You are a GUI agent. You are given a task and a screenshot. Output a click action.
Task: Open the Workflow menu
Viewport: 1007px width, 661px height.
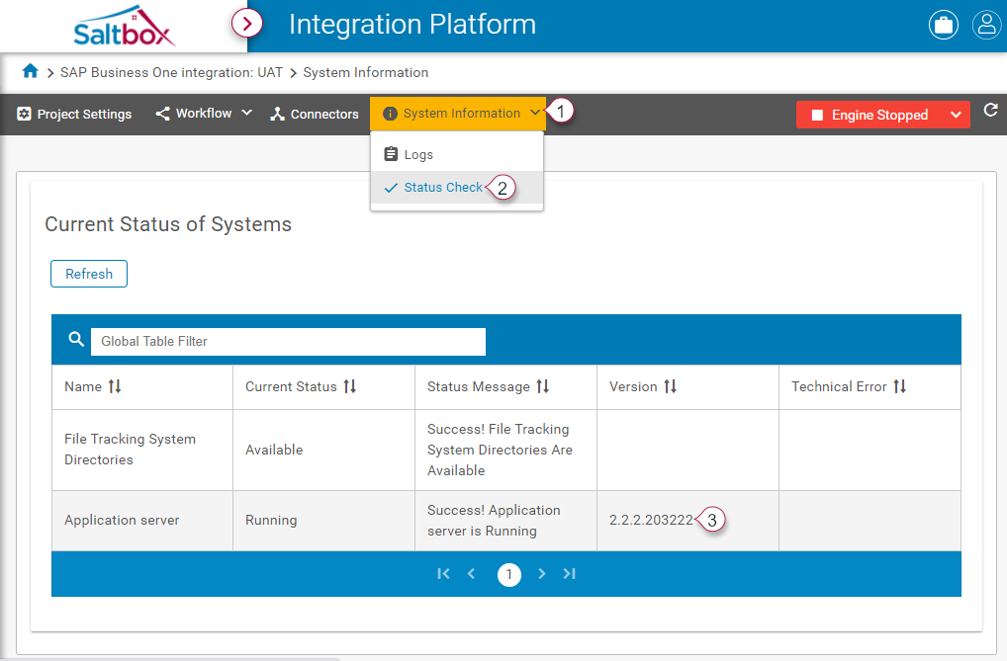coord(204,114)
